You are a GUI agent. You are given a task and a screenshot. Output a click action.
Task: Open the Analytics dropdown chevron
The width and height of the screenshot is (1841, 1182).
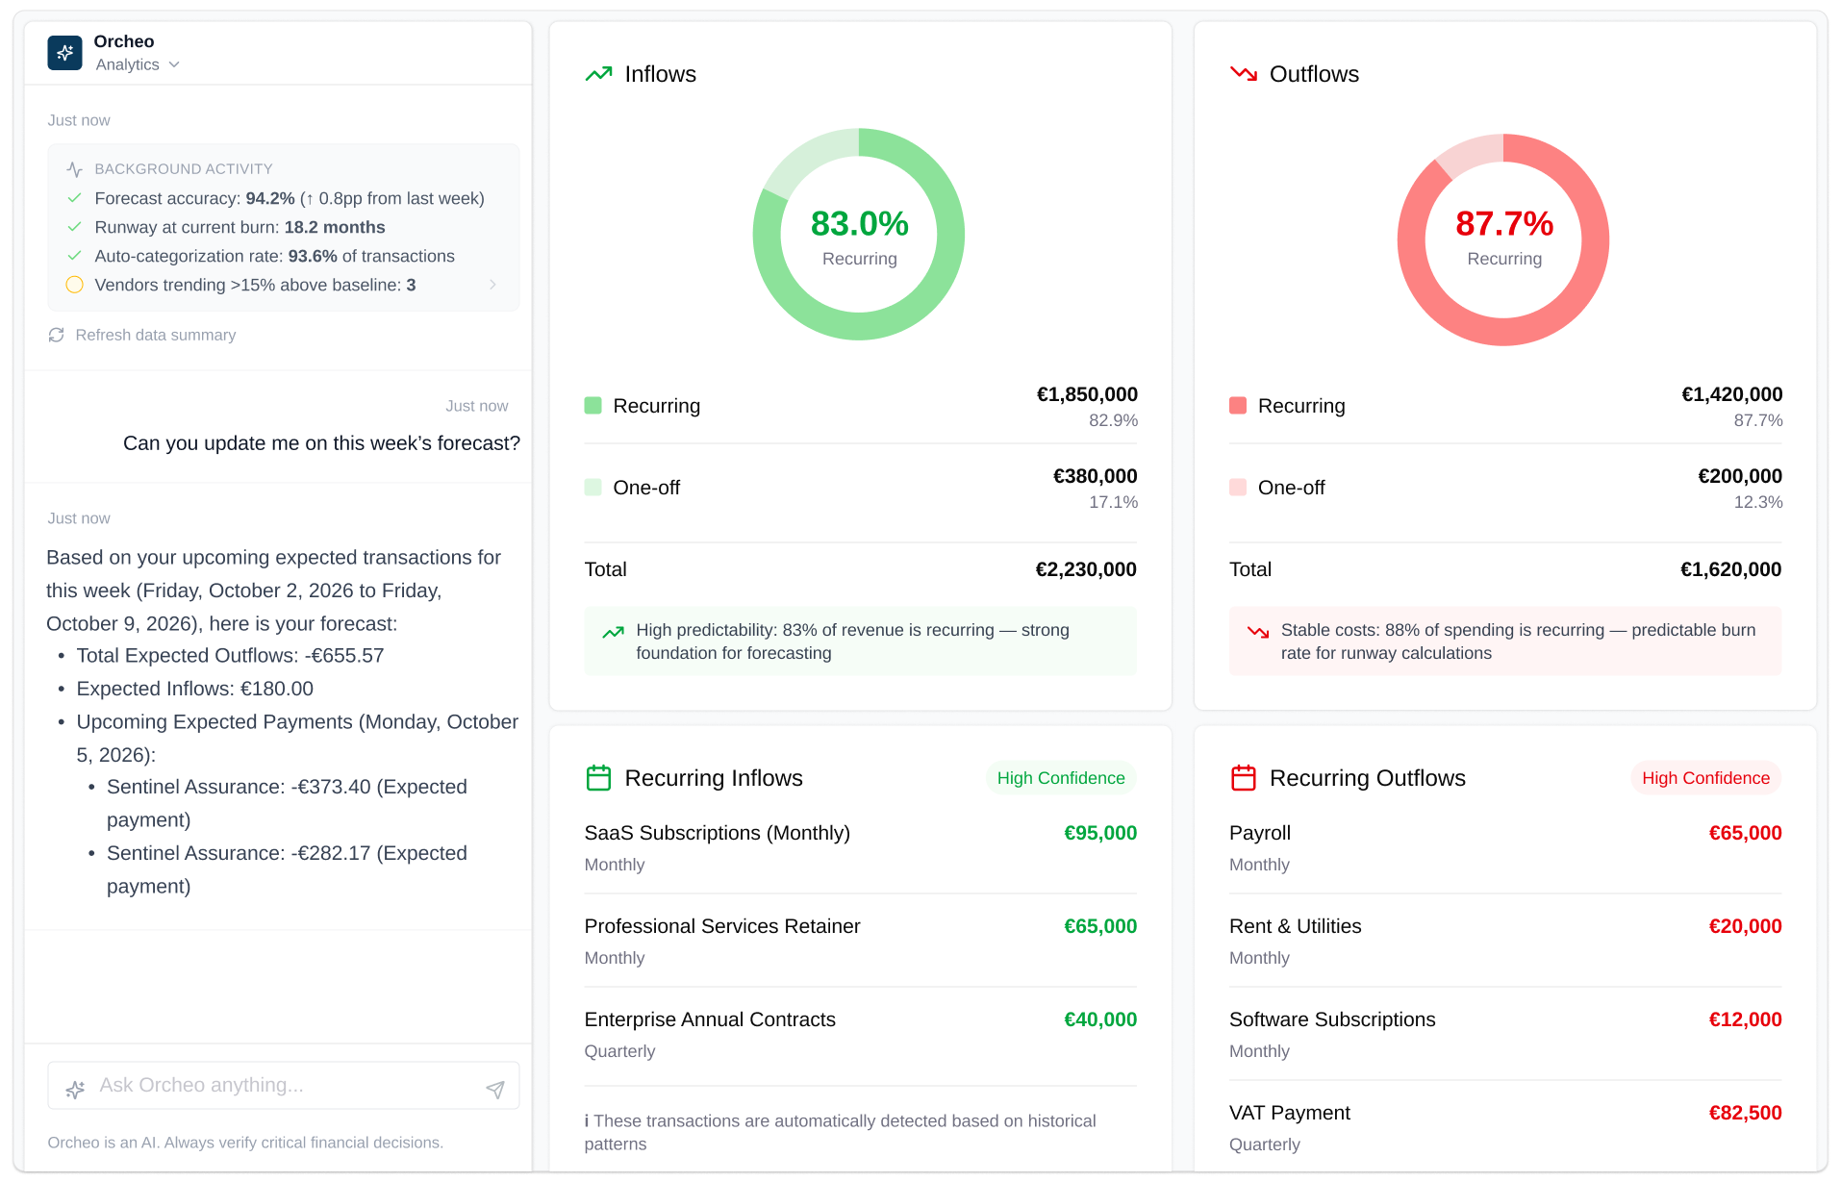(x=174, y=65)
